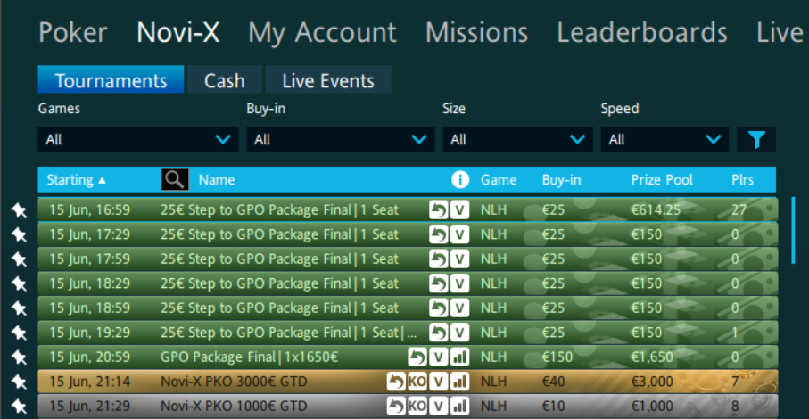809x419 pixels.
Task: Toggle star for Novi-X PKO 3000€ GTD row
Action: tap(19, 382)
